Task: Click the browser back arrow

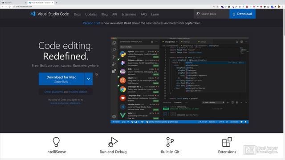Action: [2, 7]
